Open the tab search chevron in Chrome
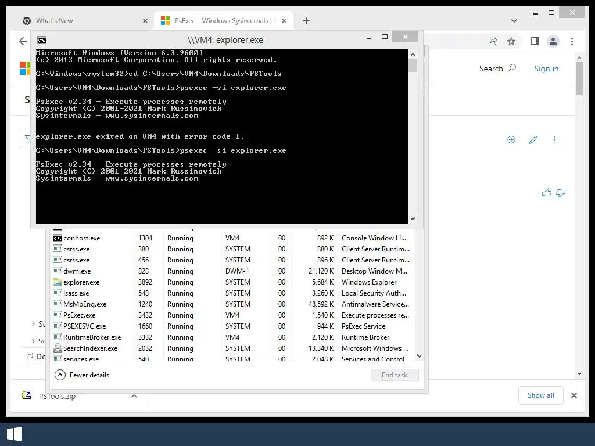The height and width of the screenshot is (446, 595). 514,21
